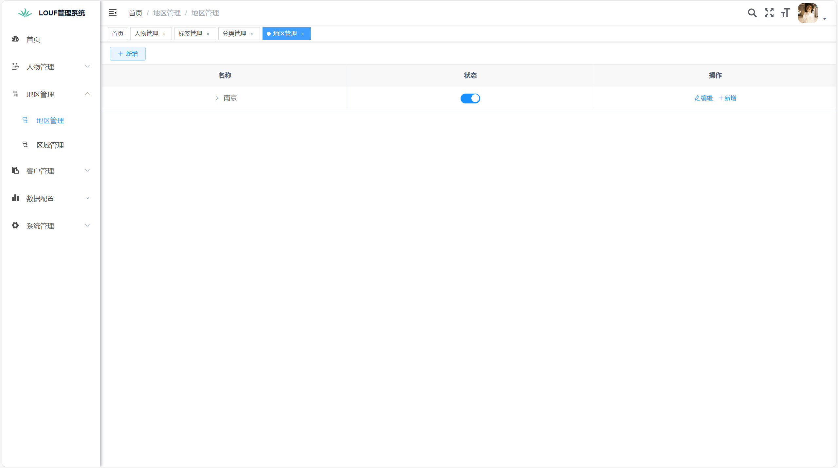Expand the 南京 tree row
This screenshot has height=468, width=838.
pyautogui.click(x=217, y=98)
